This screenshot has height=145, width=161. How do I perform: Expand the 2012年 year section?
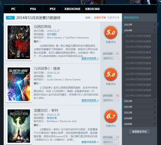(139, 107)
